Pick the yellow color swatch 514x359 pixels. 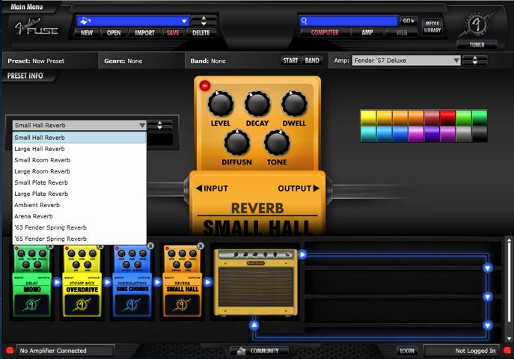[x=368, y=118]
